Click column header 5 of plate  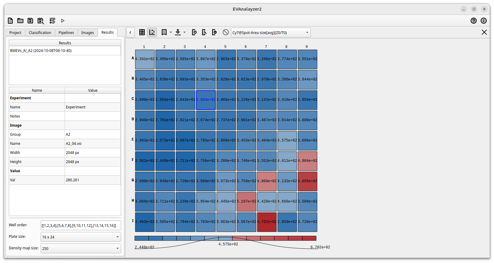(x=225, y=47)
